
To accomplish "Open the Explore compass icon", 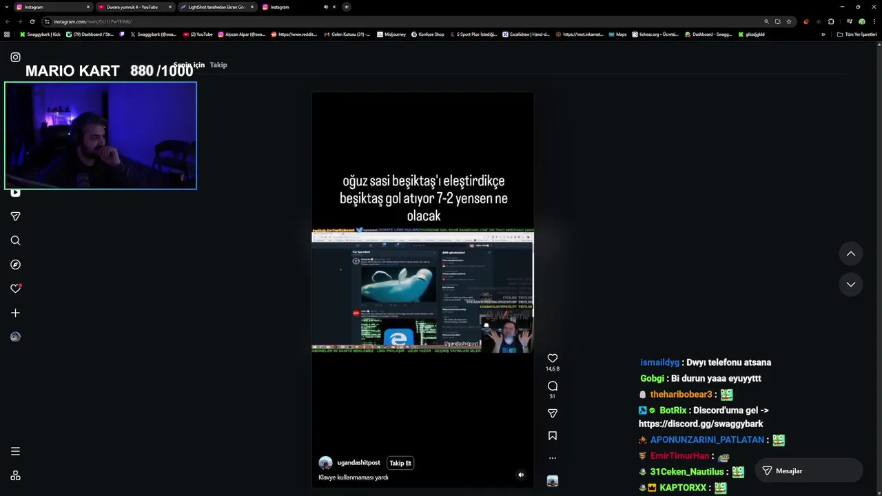I will (15, 265).
